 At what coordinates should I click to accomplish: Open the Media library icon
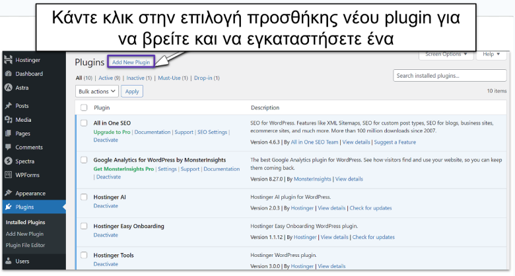pyautogui.click(x=8, y=120)
